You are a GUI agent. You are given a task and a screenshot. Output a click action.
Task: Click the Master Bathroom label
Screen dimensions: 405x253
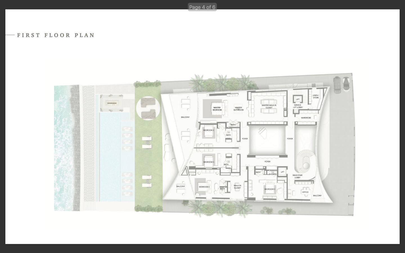coord(238,109)
